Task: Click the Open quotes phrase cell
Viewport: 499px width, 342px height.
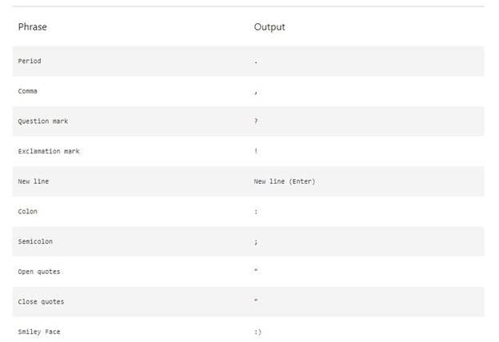Action: 39,272
